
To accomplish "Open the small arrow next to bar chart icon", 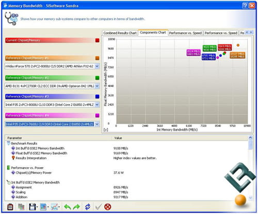I will 48,207.
